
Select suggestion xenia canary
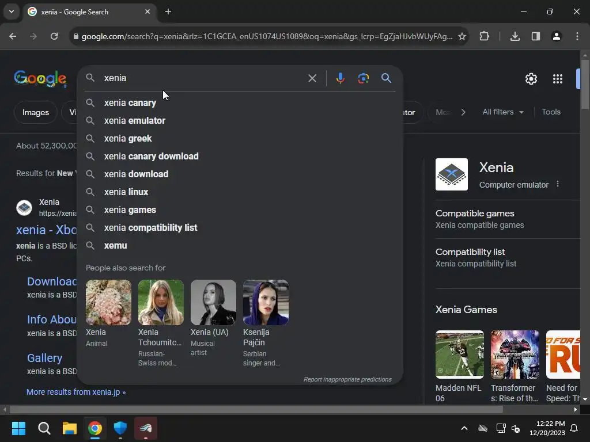[x=240, y=102]
